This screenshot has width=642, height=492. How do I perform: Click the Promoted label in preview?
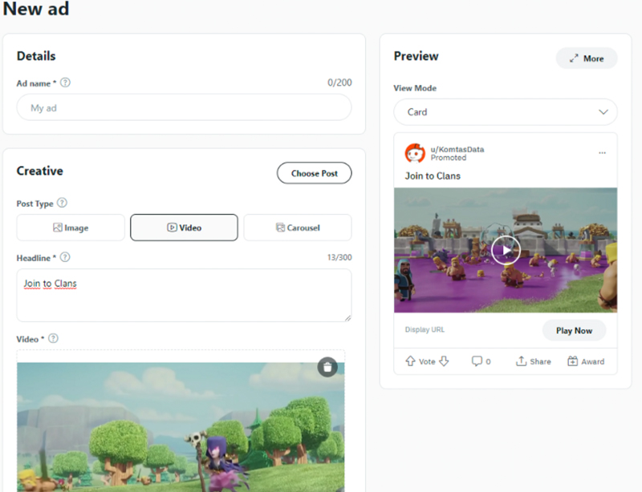pyautogui.click(x=449, y=158)
